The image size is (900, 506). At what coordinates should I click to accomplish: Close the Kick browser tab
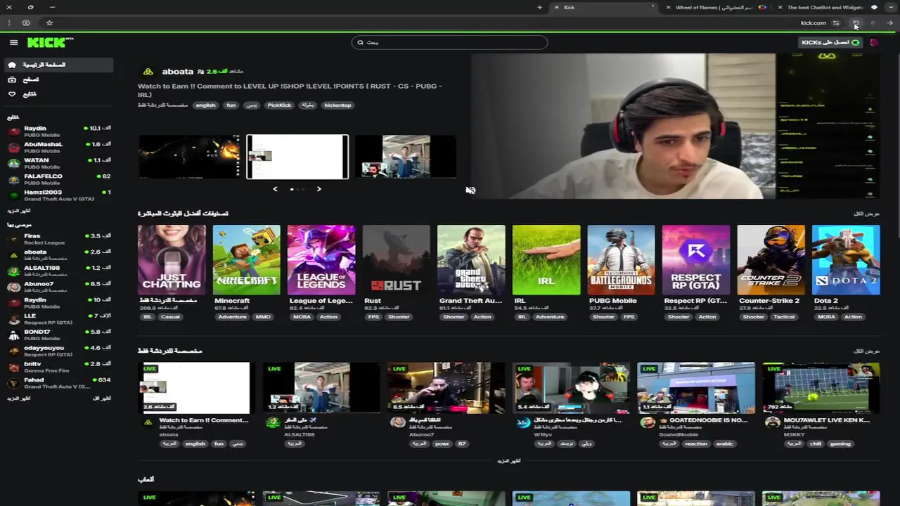[556, 7]
